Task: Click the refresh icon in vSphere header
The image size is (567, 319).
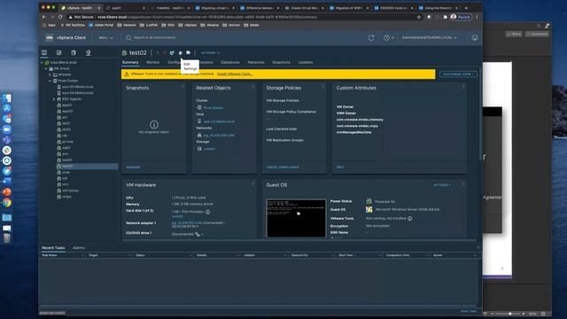Action: point(371,37)
